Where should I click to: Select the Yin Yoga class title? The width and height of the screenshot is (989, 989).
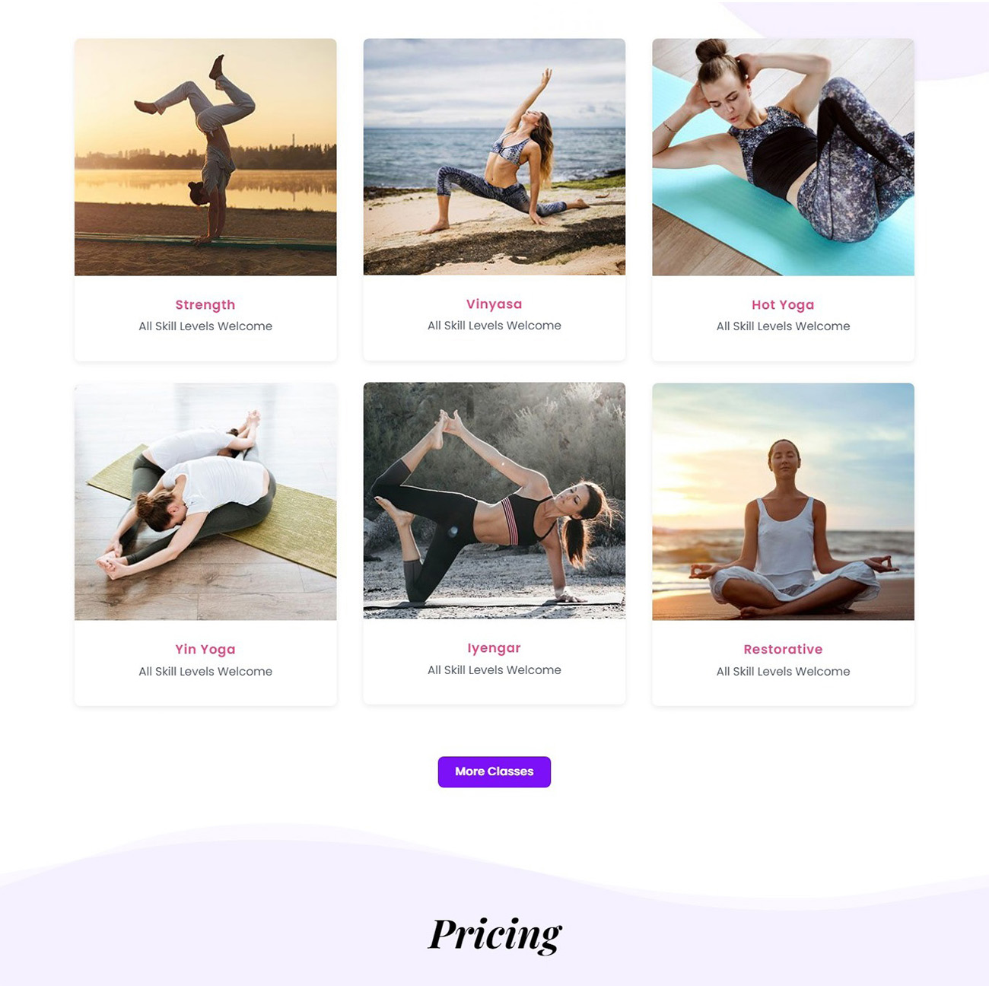(205, 650)
